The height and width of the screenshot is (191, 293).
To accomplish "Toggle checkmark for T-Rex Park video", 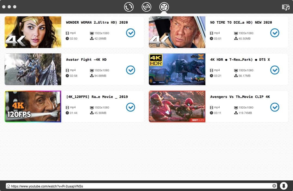I will 275,70.
